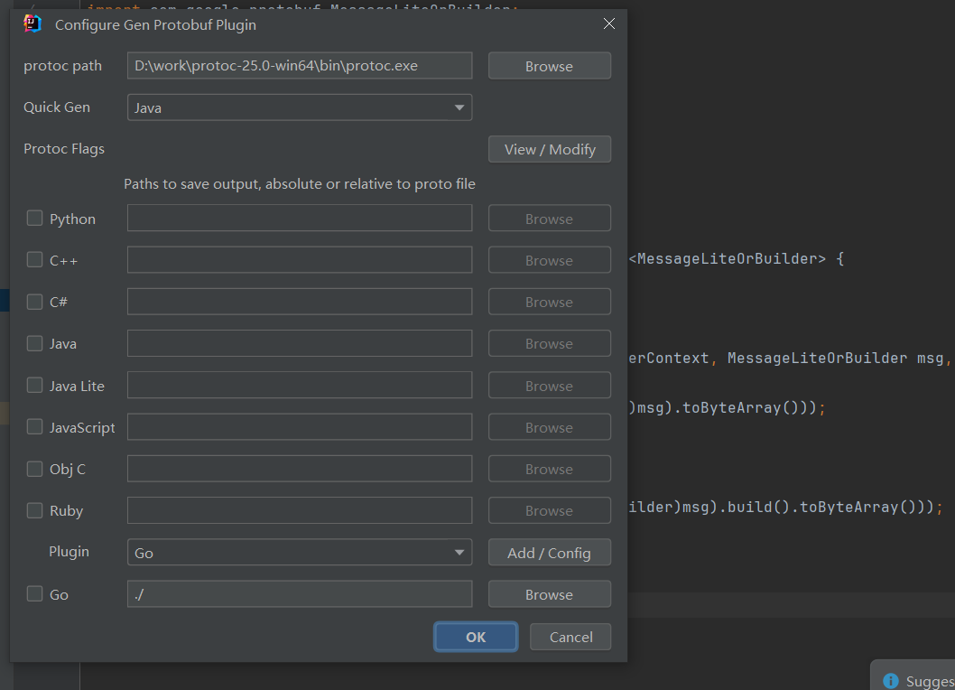Click Browse button in the Java Lite row
Screen dimensions: 955x690
coord(550,386)
